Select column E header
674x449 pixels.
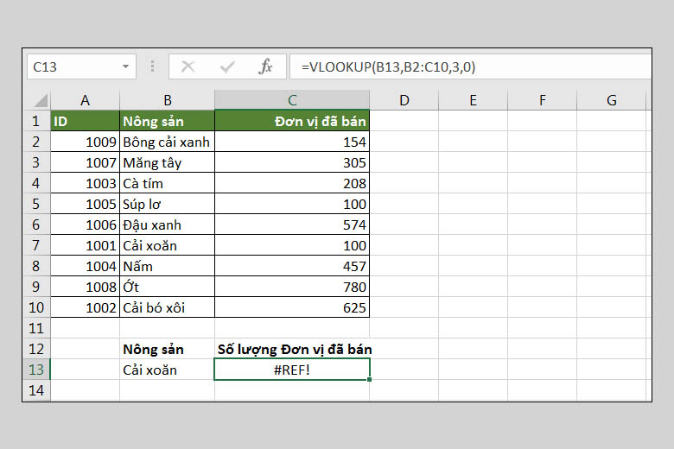[x=474, y=100]
